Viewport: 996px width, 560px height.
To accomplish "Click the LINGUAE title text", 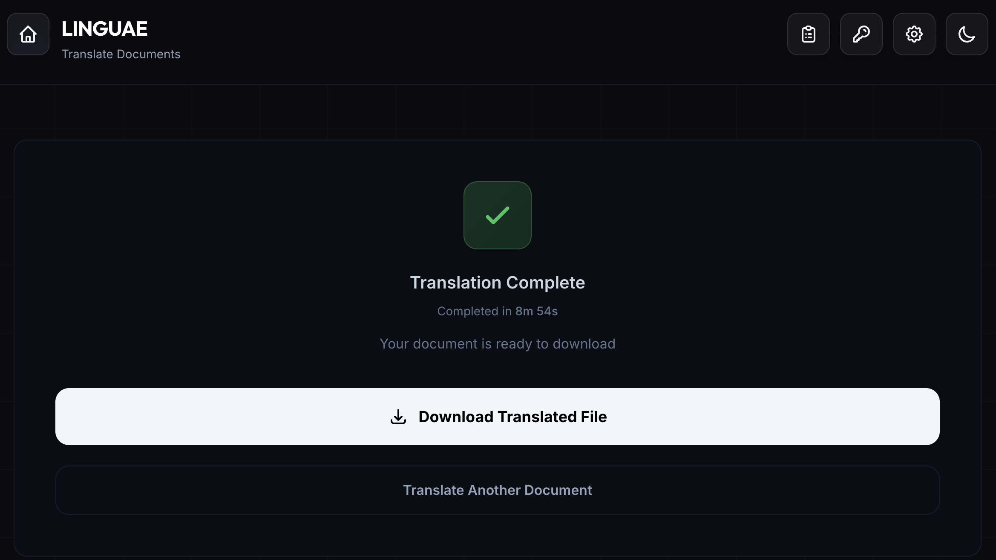I will [x=105, y=28].
